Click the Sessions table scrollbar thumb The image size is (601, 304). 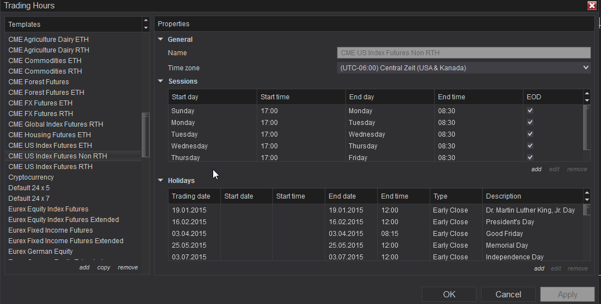click(587, 127)
